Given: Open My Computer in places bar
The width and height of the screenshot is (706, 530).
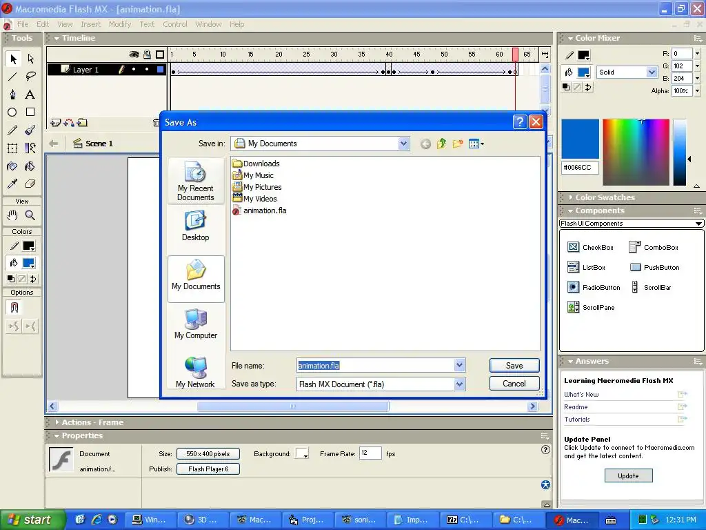Looking at the screenshot, I should (x=196, y=324).
